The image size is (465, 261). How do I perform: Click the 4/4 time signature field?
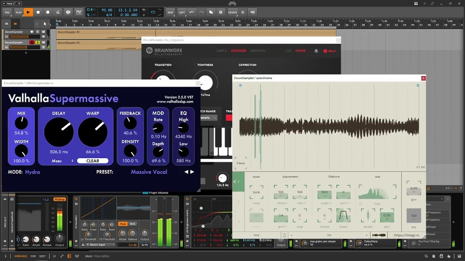(109, 15)
